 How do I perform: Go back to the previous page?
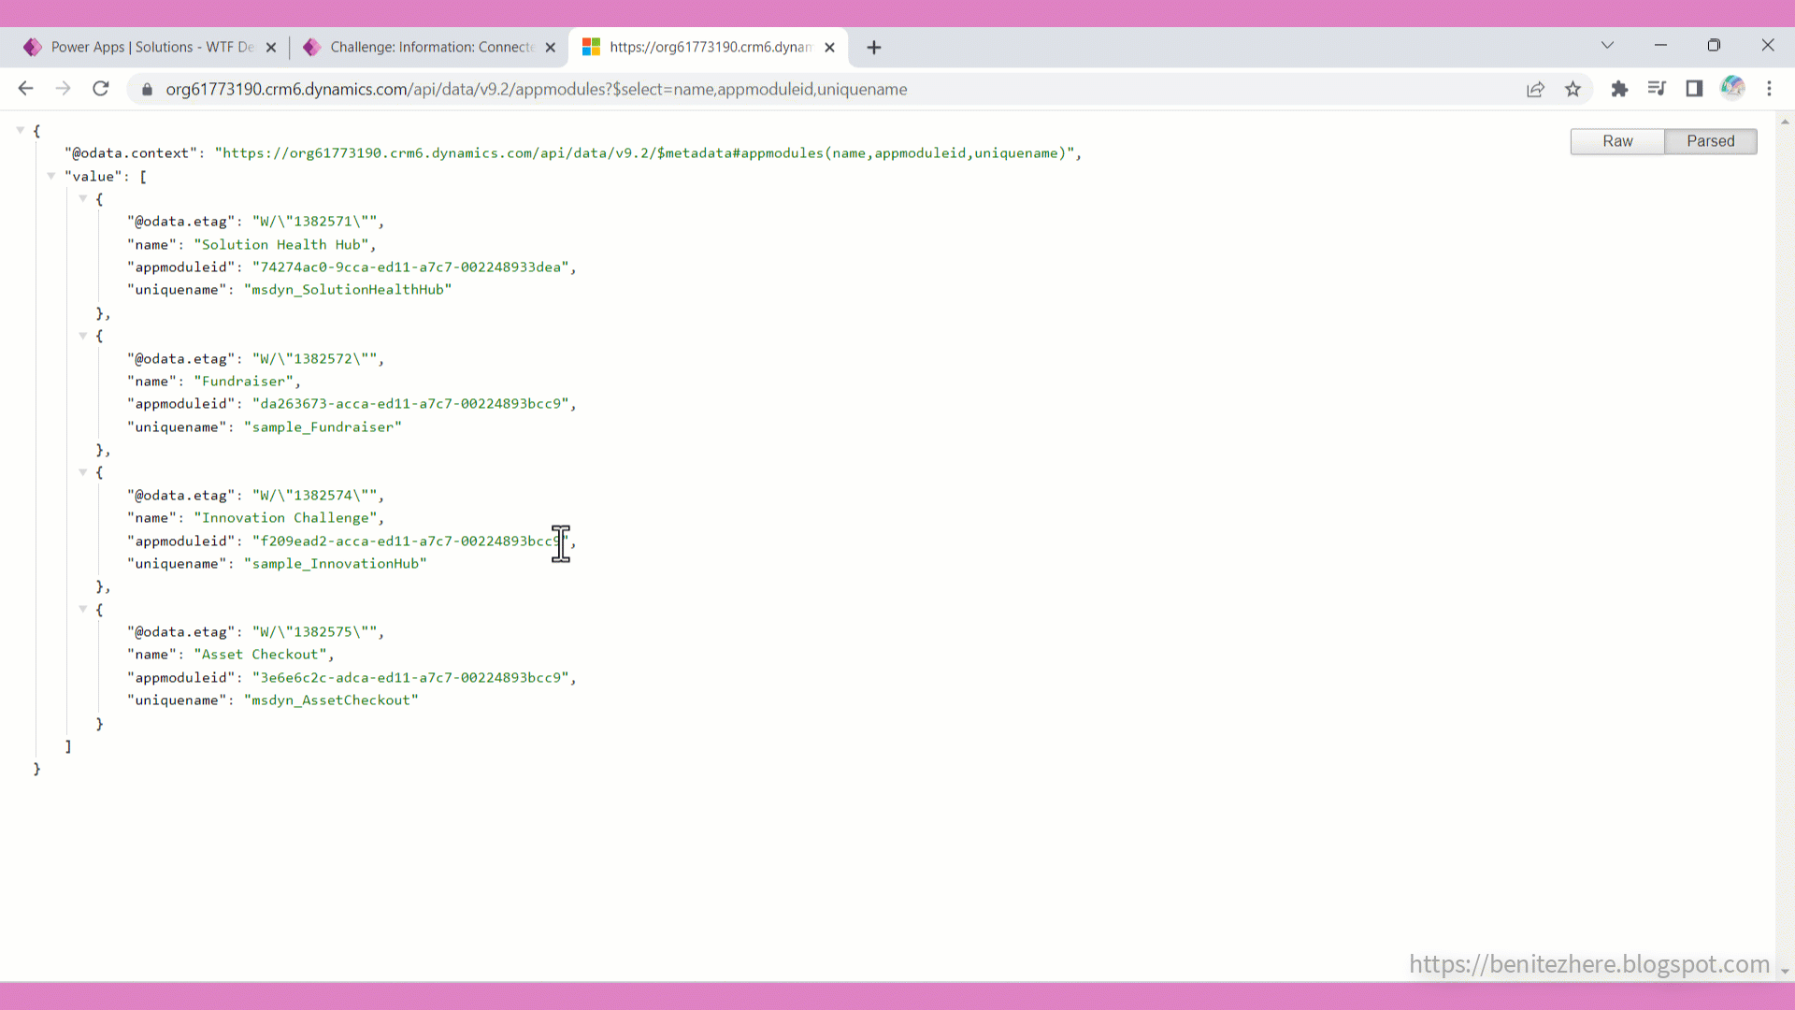pyautogui.click(x=25, y=89)
